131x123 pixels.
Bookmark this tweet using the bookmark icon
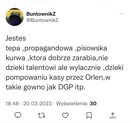(89, 115)
